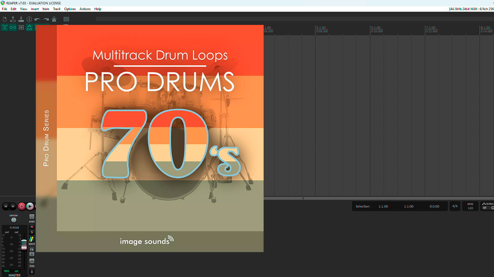The image size is (494, 277).
Task: Mute the master track
Action: coord(32,227)
